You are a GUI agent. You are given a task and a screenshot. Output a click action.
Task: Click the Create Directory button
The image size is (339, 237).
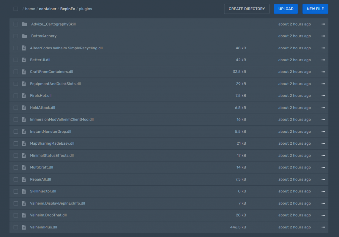247,9
